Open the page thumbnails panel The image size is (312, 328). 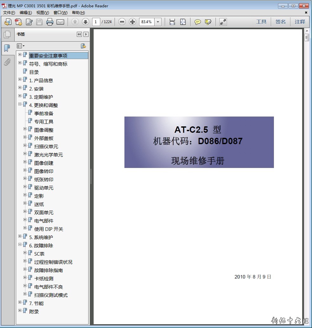point(7,34)
